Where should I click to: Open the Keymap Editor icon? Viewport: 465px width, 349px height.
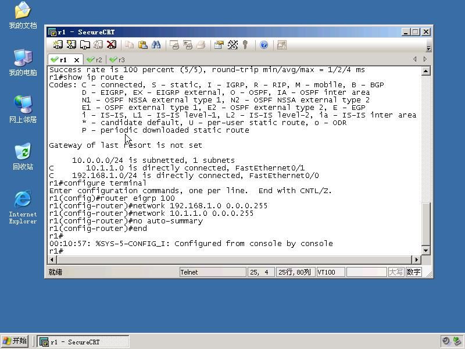tap(233, 45)
